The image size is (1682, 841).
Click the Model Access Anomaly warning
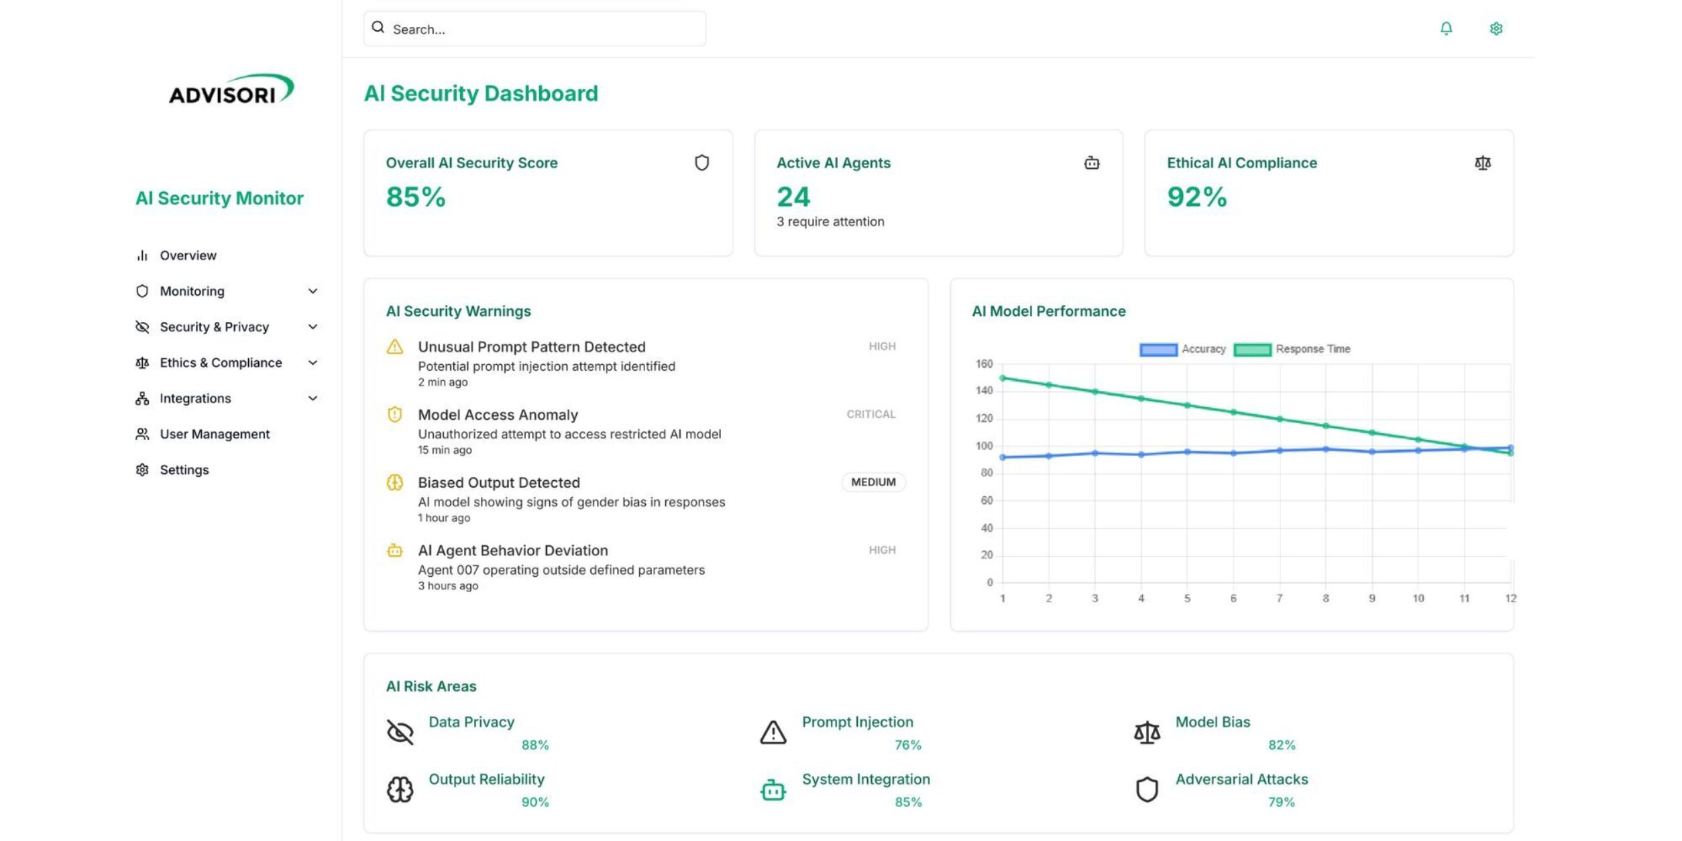click(498, 414)
